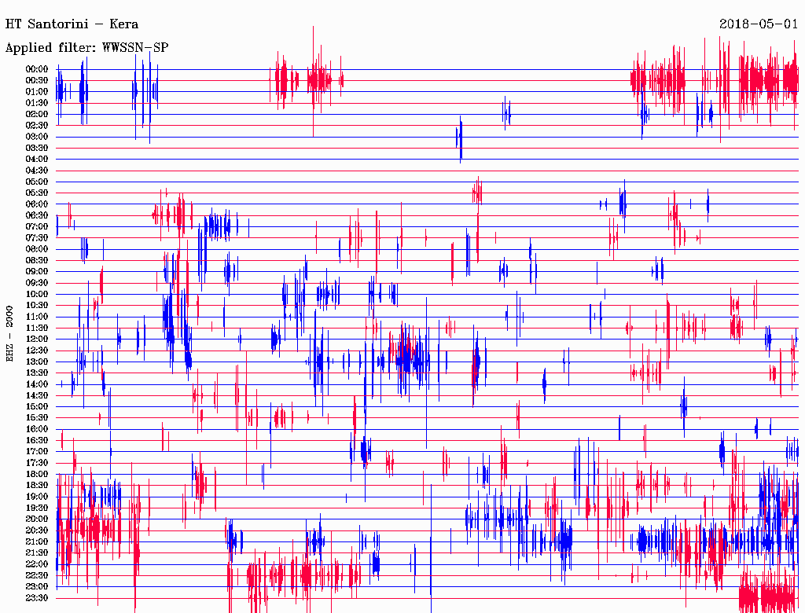Screen dimensions: 805x613
Task: Click the 03:00 time label
Action: (x=38, y=137)
